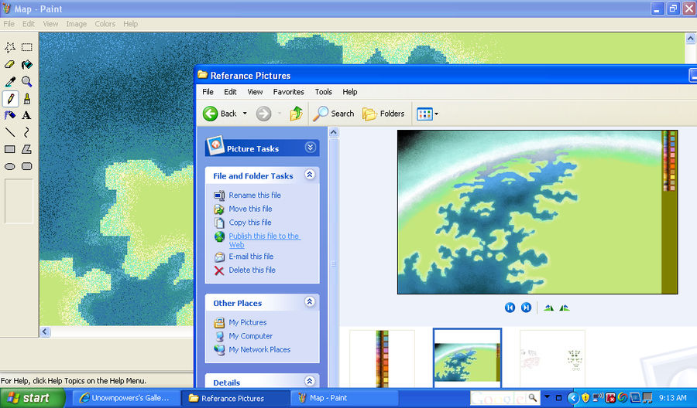Screen dimensions: 697x408
Task: Go to next image in preview
Action: click(x=526, y=308)
